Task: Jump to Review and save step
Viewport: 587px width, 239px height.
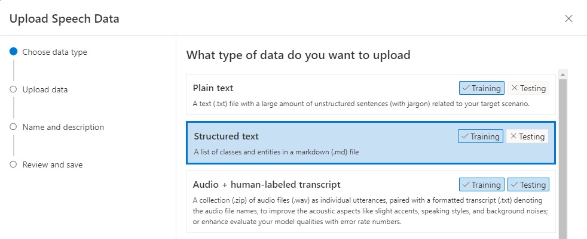Action: pyautogui.click(x=53, y=164)
